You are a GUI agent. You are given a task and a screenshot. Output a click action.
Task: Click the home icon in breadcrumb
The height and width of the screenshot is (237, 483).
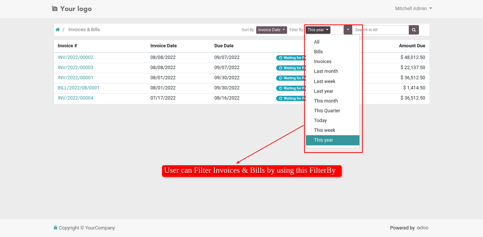tap(58, 30)
